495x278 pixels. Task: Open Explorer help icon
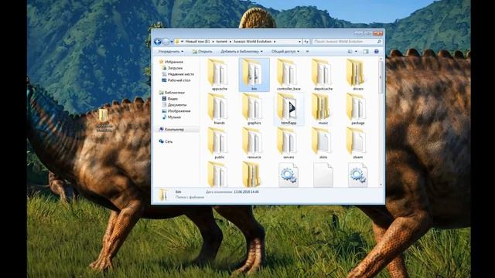[377, 52]
